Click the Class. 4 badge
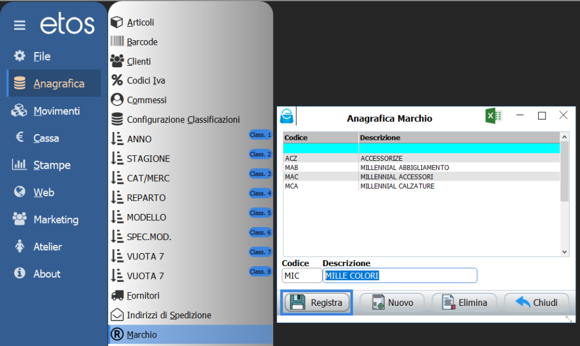This screenshot has width=580, height=346. click(x=261, y=193)
